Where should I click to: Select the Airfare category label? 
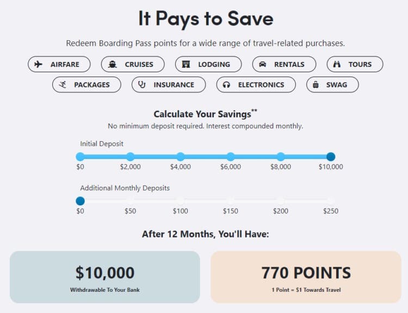coord(65,64)
